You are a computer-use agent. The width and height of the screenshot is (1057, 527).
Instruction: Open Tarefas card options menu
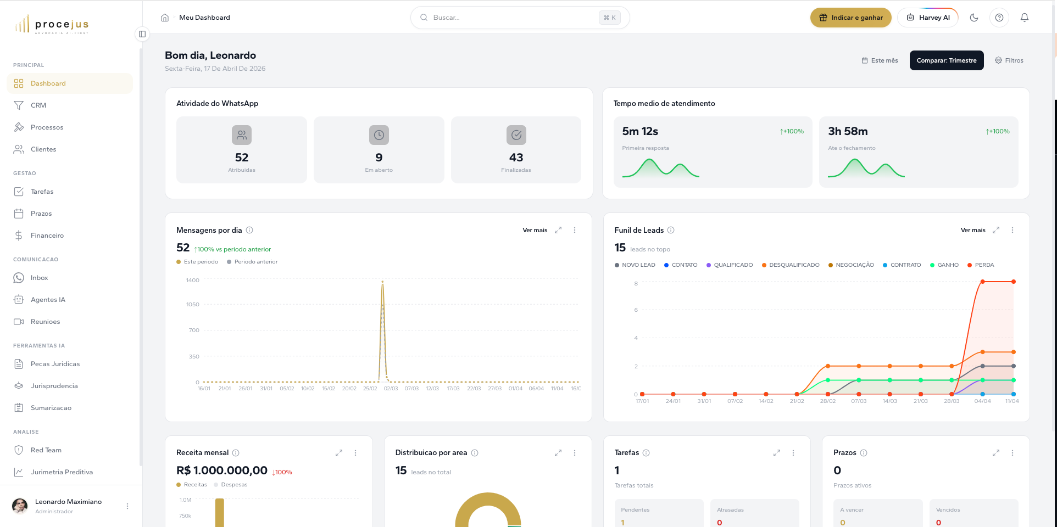[793, 453]
